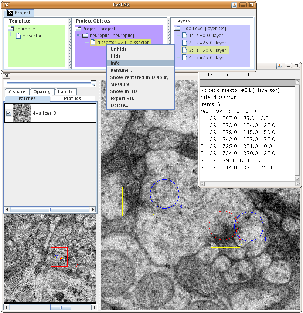Viewport: 303px width, 313px height.
Task: Switch to the Opacity tab
Action: (42, 92)
